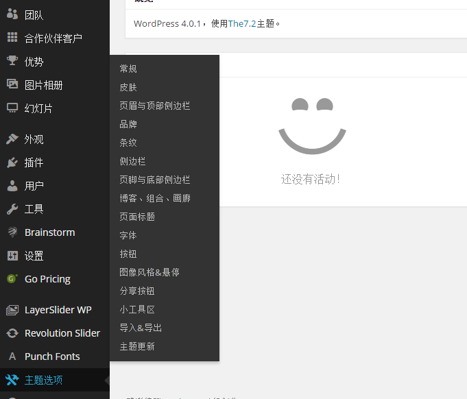
Task: Select 字体 in the flyout menu
Action: [x=128, y=235]
